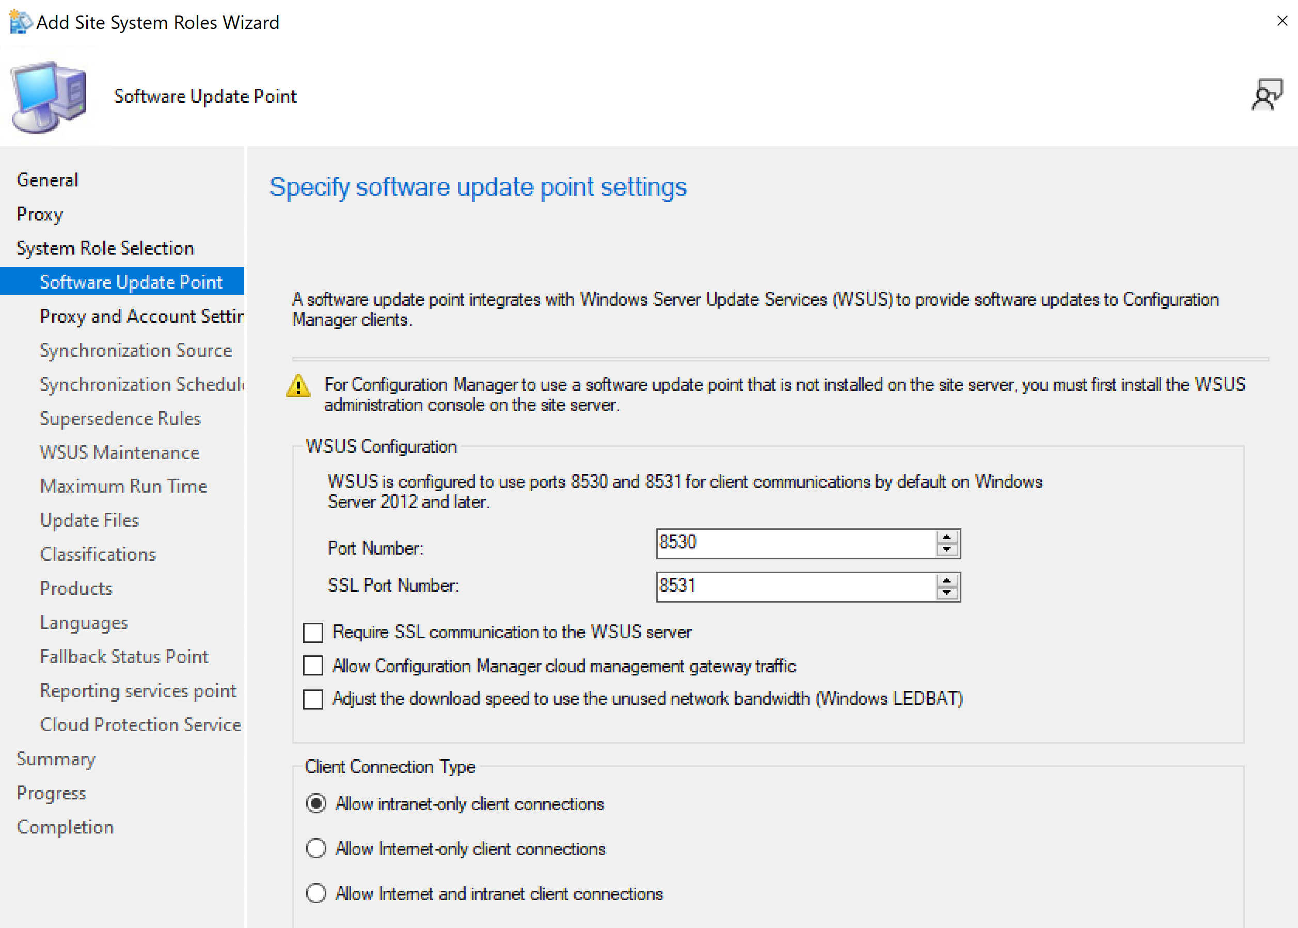The height and width of the screenshot is (928, 1298).
Task: Click the computer icon beside Software Update Point header
Action: click(50, 96)
